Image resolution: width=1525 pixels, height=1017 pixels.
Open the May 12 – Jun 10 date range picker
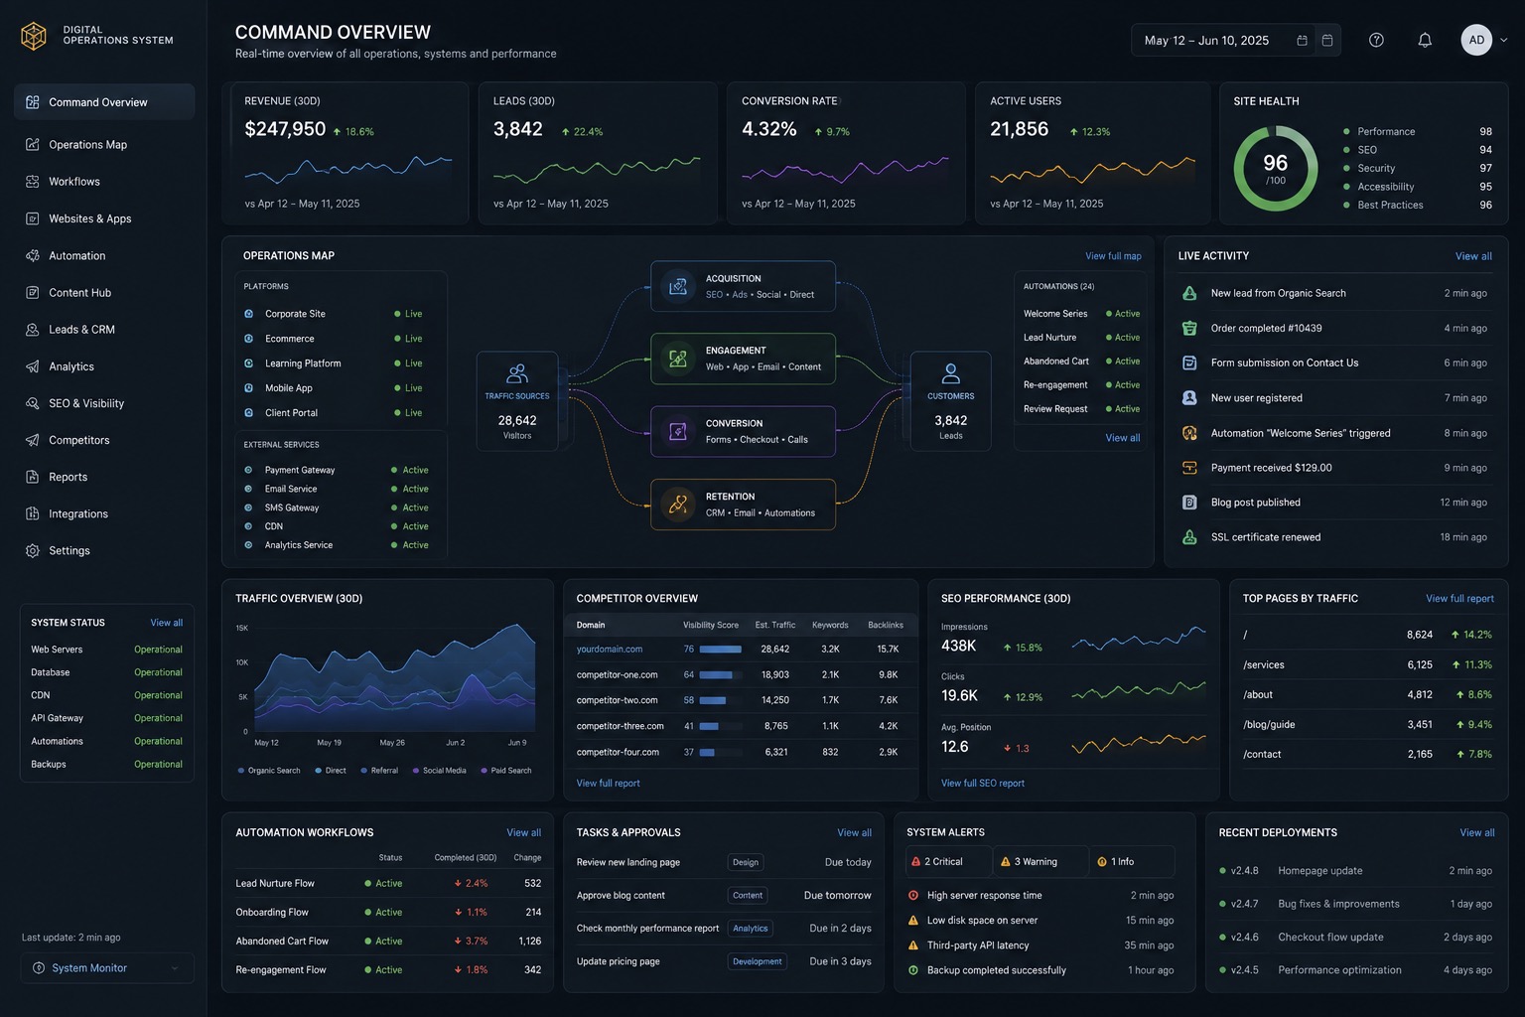pos(1236,40)
